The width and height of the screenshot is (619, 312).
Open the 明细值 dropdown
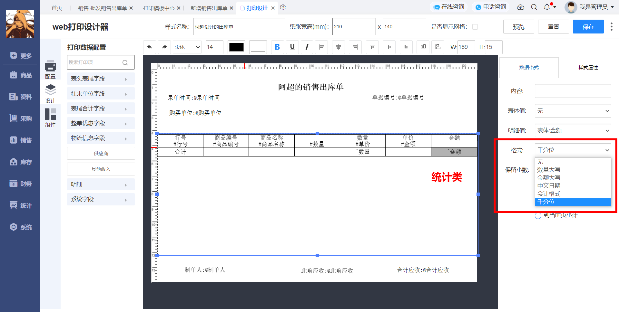[x=573, y=130]
